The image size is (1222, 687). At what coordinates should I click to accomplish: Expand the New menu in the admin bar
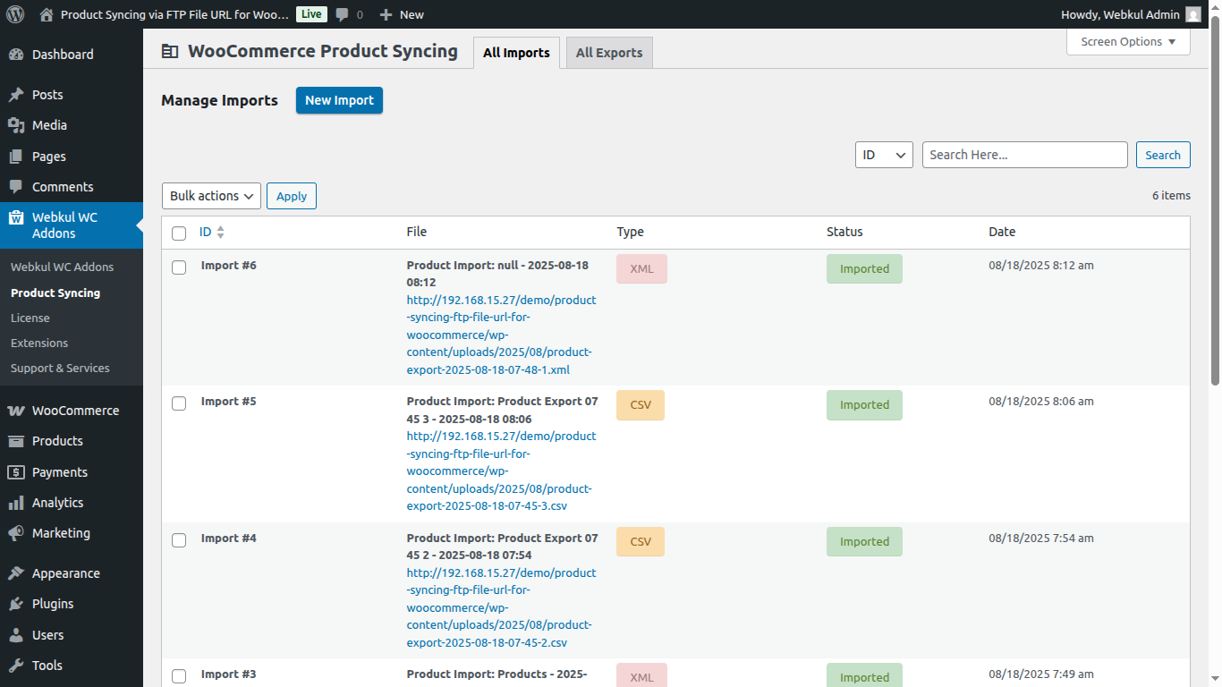click(x=401, y=14)
